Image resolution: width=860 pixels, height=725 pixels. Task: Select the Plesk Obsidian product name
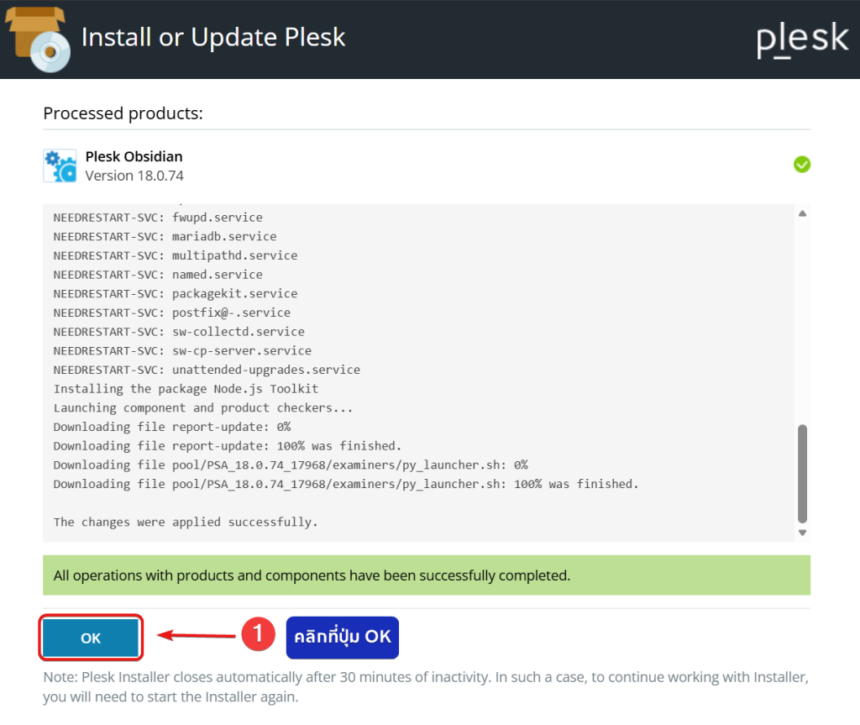click(134, 156)
